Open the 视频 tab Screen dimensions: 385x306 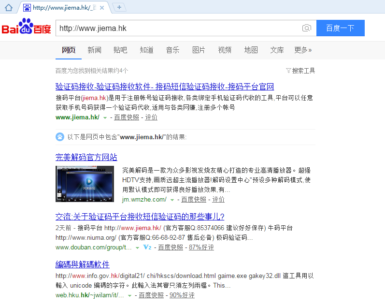225,50
